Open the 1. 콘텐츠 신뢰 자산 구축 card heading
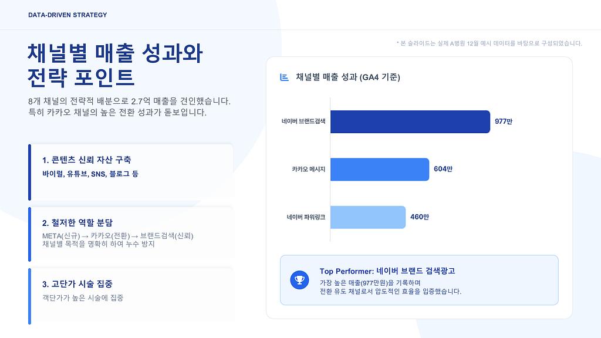 pyautogui.click(x=87, y=160)
